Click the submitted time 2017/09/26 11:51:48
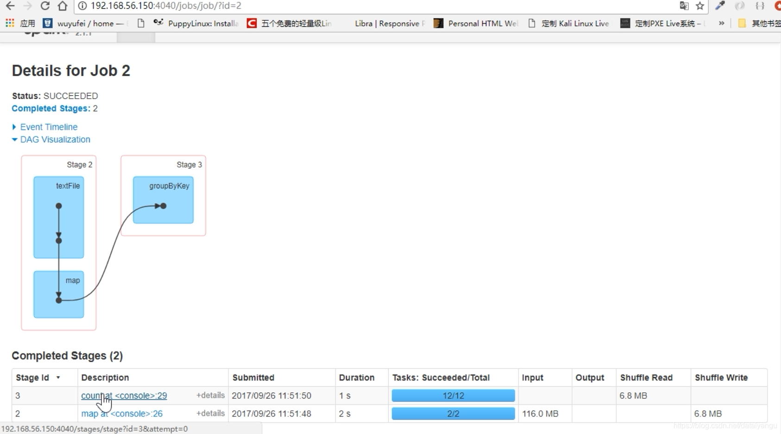Viewport: 781px width, 434px height. click(271, 414)
